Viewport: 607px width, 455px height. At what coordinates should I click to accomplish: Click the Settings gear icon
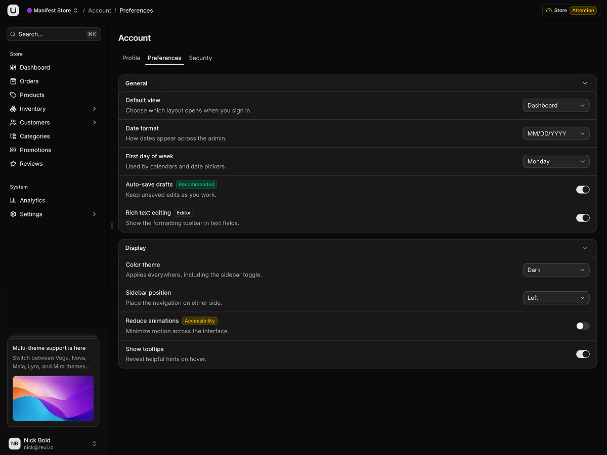click(13, 214)
